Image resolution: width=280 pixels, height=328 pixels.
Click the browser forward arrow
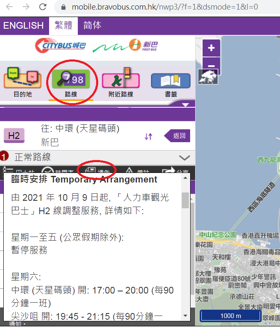click(x=26, y=7)
